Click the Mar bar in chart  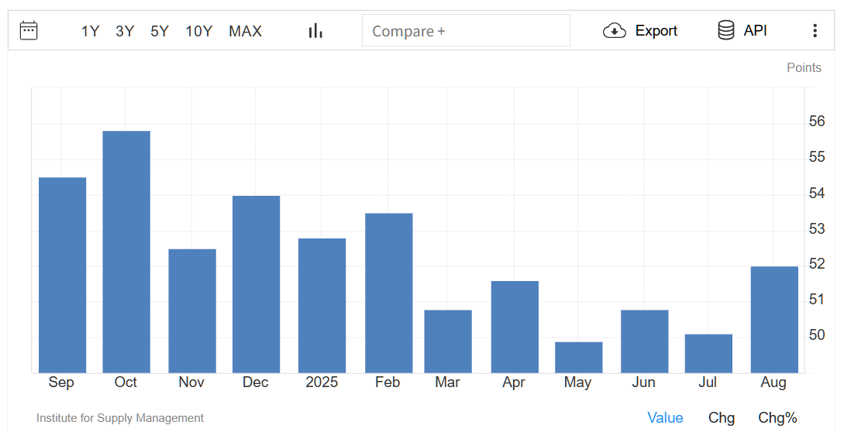coord(448,341)
